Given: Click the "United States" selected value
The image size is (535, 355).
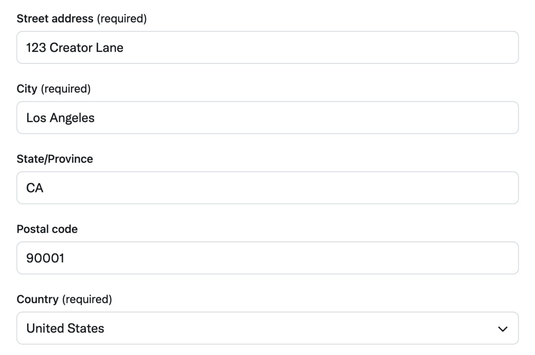Looking at the screenshot, I should coord(65,328).
